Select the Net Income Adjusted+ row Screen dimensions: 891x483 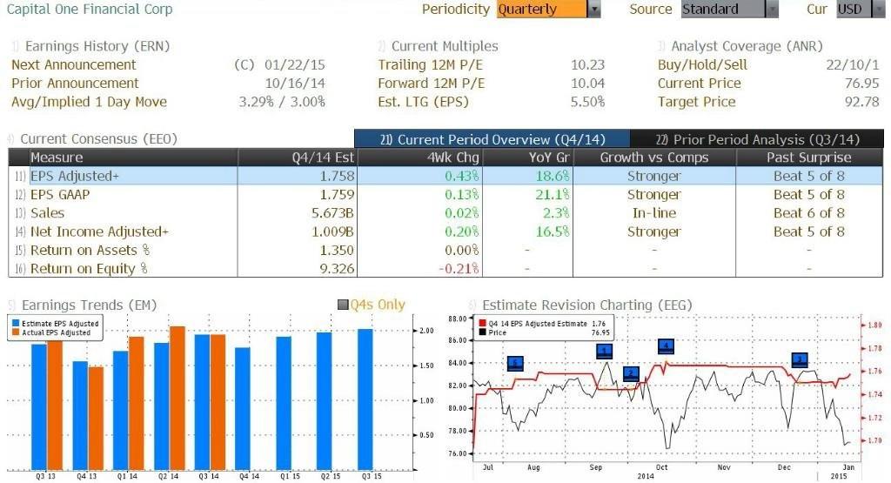coord(446,231)
